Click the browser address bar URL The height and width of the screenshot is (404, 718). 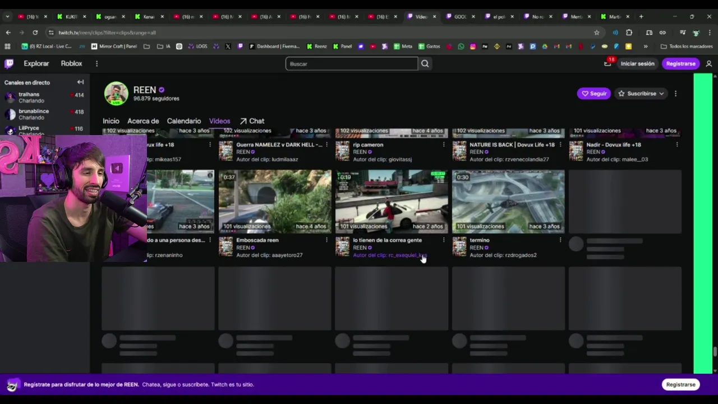[x=107, y=33]
